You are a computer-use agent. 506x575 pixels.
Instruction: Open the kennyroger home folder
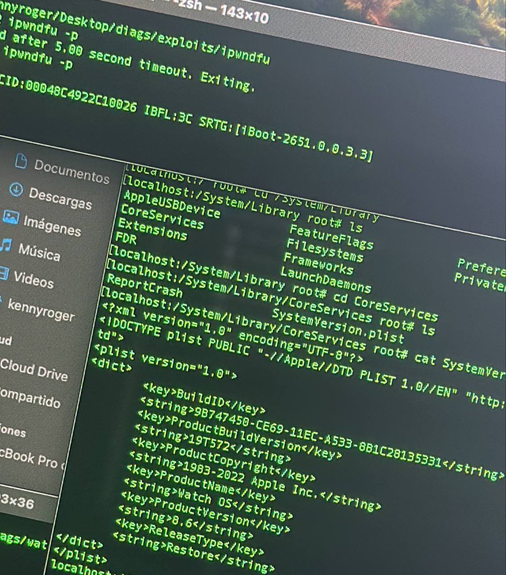pos(41,310)
